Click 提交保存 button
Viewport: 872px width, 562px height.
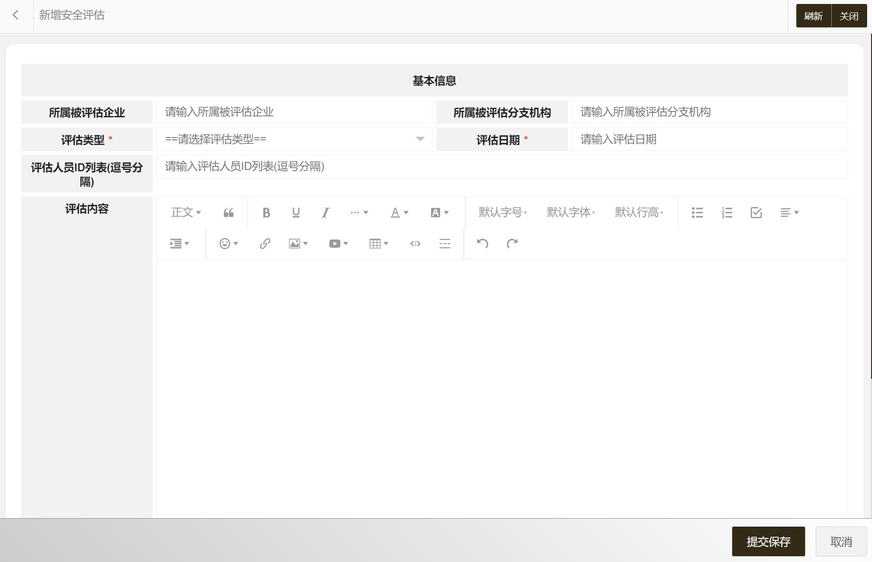click(768, 541)
